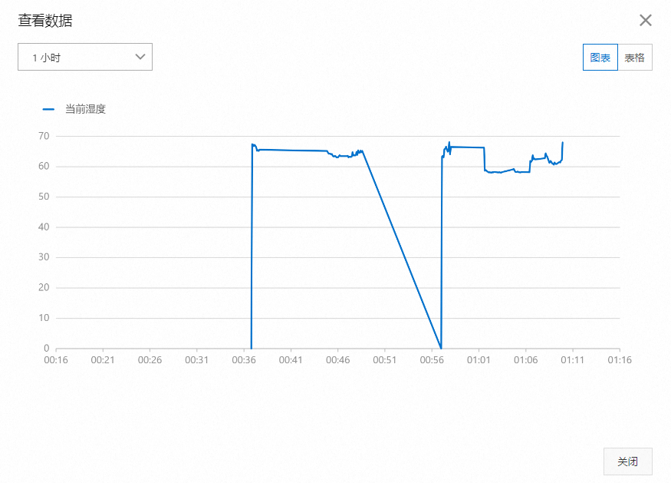Switch to the 表格 table view
Screen dimensions: 671x483
[x=635, y=58]
